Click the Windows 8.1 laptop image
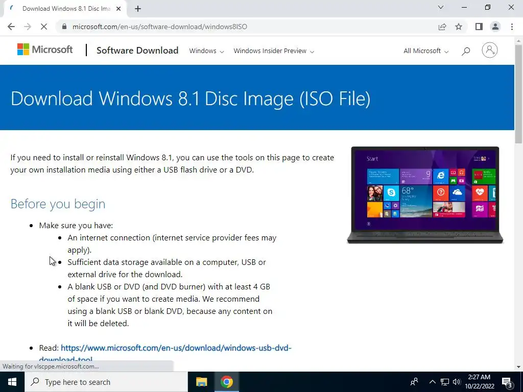The height and width of the screenshot is (392, 523). [425, 195]
